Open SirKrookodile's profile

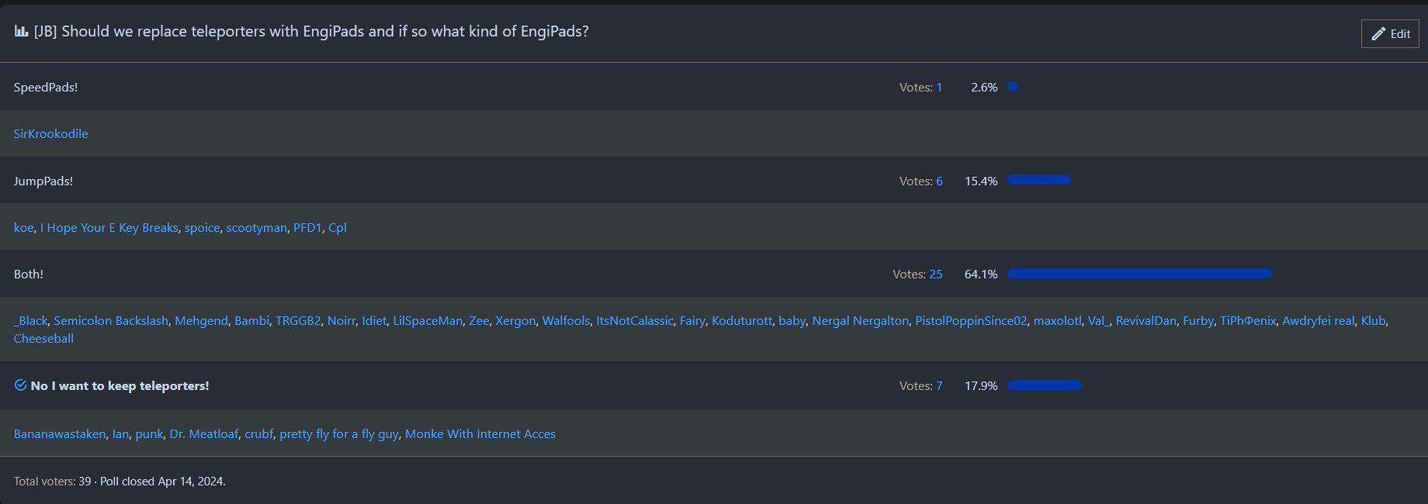point(50,133)
